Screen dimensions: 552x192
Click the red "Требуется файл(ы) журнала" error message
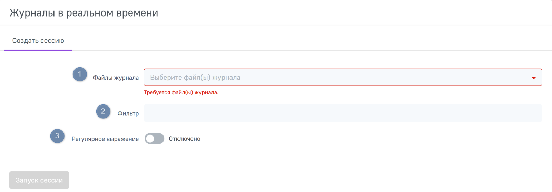click(x=181, y=92)
